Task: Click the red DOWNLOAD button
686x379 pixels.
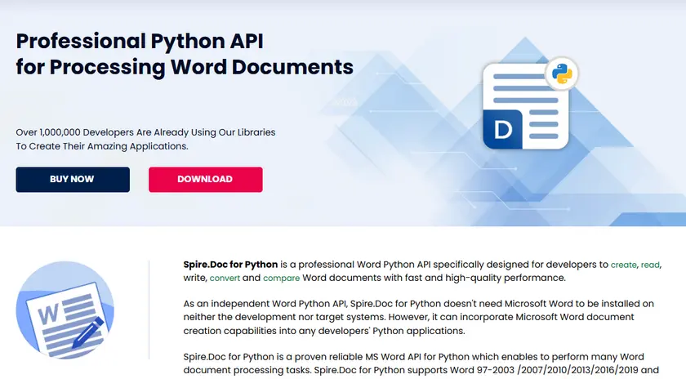Action: [x=205, y=180]
